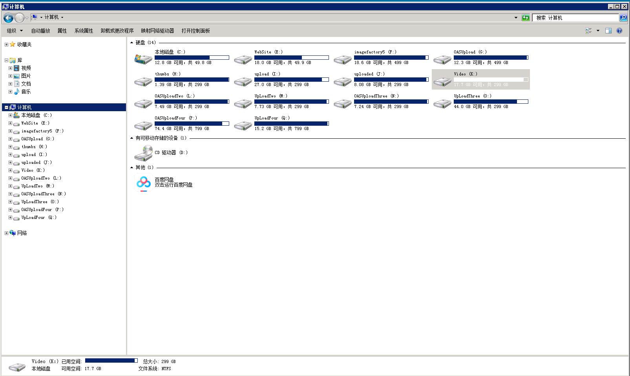This screenshot has width=630, height=376.
Task: Collapse the 硬盘 (14) group header arrow
Action: point(132,42)
